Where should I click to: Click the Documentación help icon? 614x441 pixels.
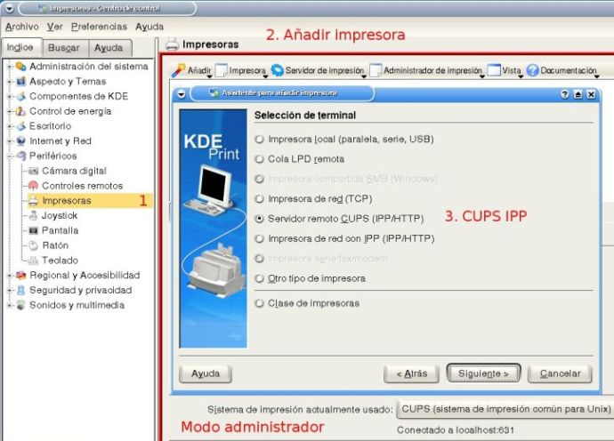click(x=533, y=70)
